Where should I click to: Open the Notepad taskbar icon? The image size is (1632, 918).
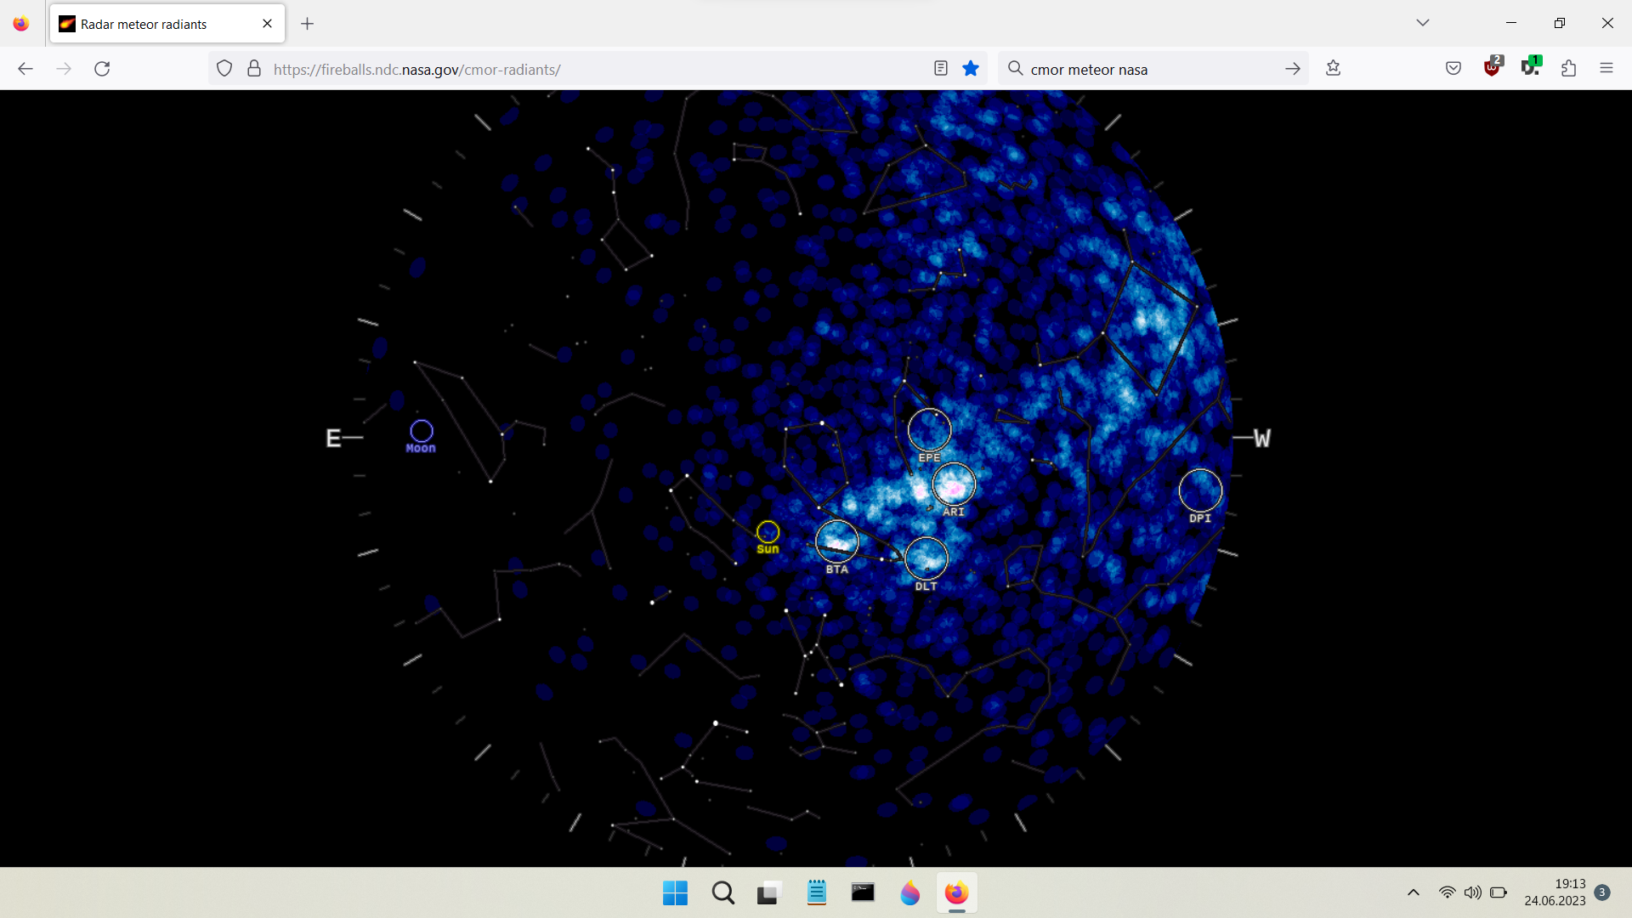(816, 892)
